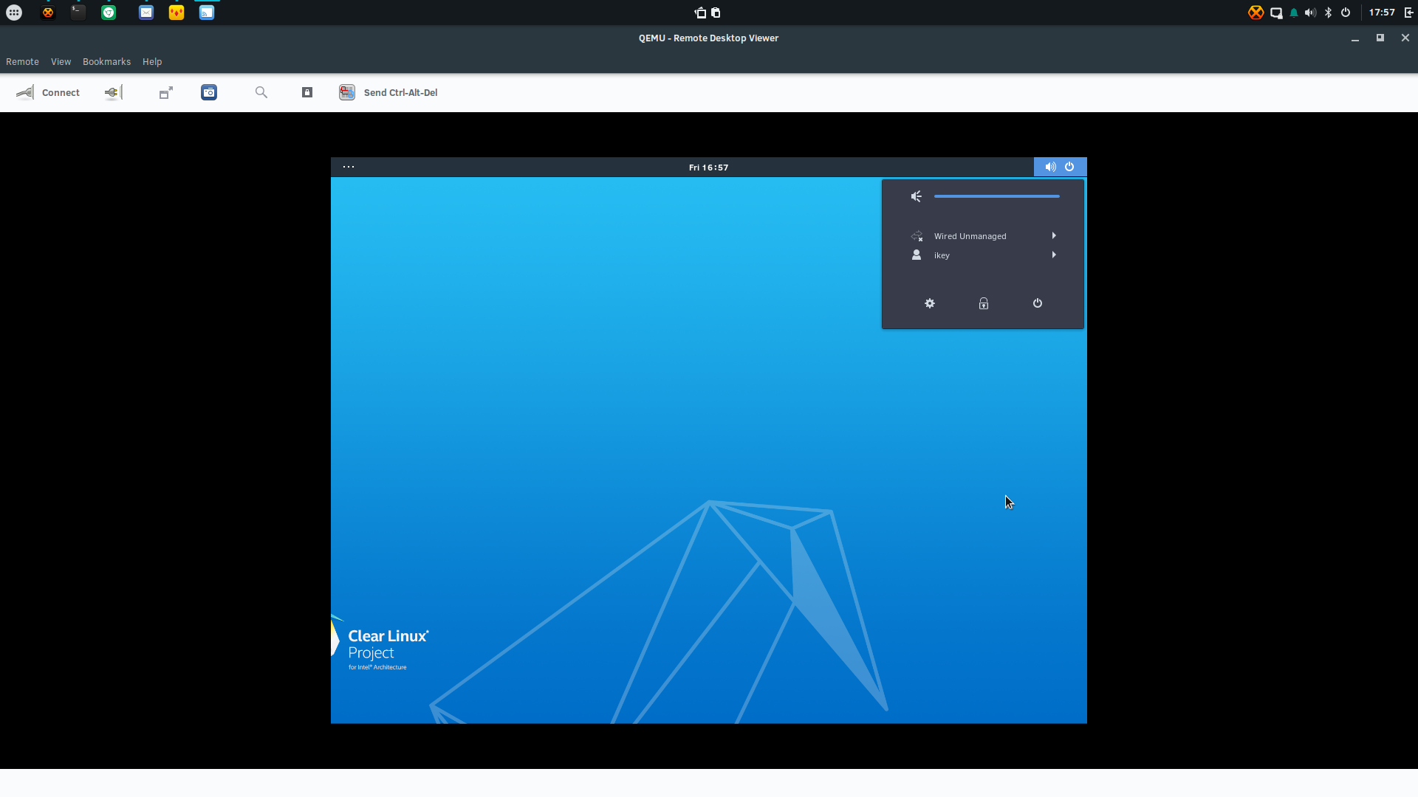Open the Help menu
The height and width of the screenshot is (797, 1418).
pos(152,61)
